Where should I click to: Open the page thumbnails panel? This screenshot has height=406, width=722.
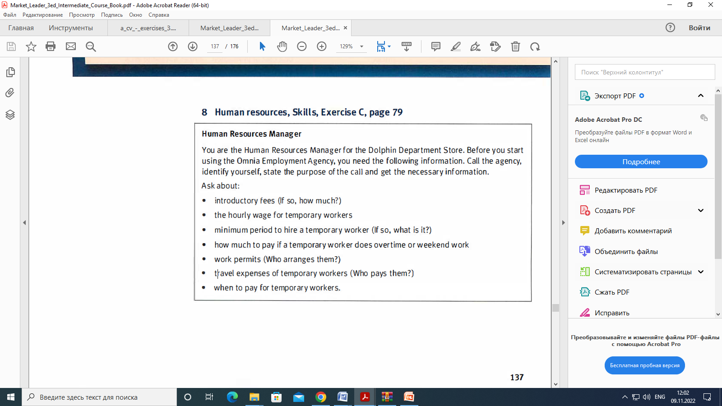pyautogui.click(x=10, y=72)
